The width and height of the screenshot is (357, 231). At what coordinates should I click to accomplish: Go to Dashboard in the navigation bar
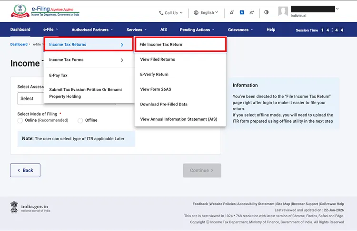click(x=20, y=29)
